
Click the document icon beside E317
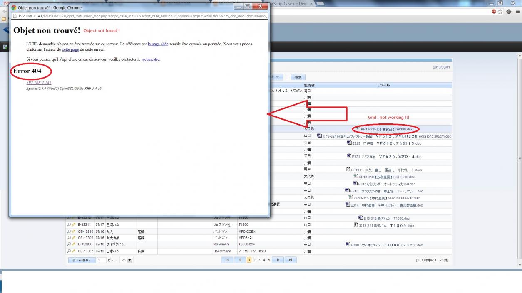[x=355, y=183]
